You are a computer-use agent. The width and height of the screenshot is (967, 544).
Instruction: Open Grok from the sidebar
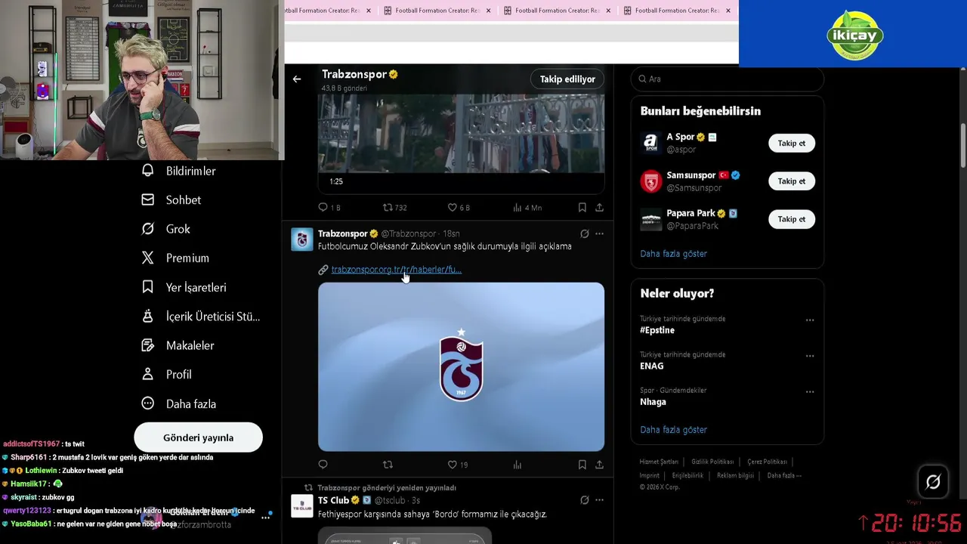[167, 229]
